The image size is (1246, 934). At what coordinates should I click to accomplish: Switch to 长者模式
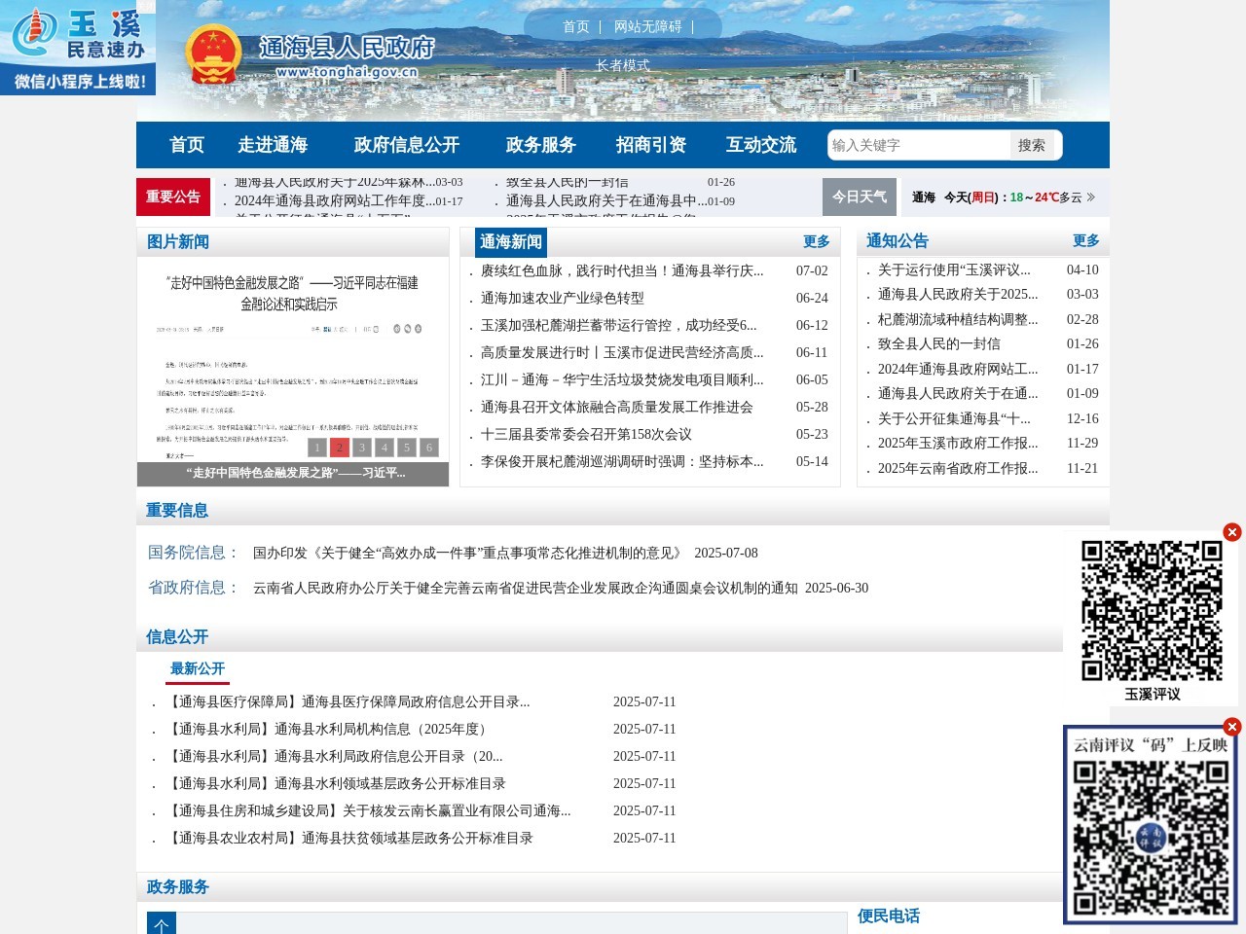point(623,65)
